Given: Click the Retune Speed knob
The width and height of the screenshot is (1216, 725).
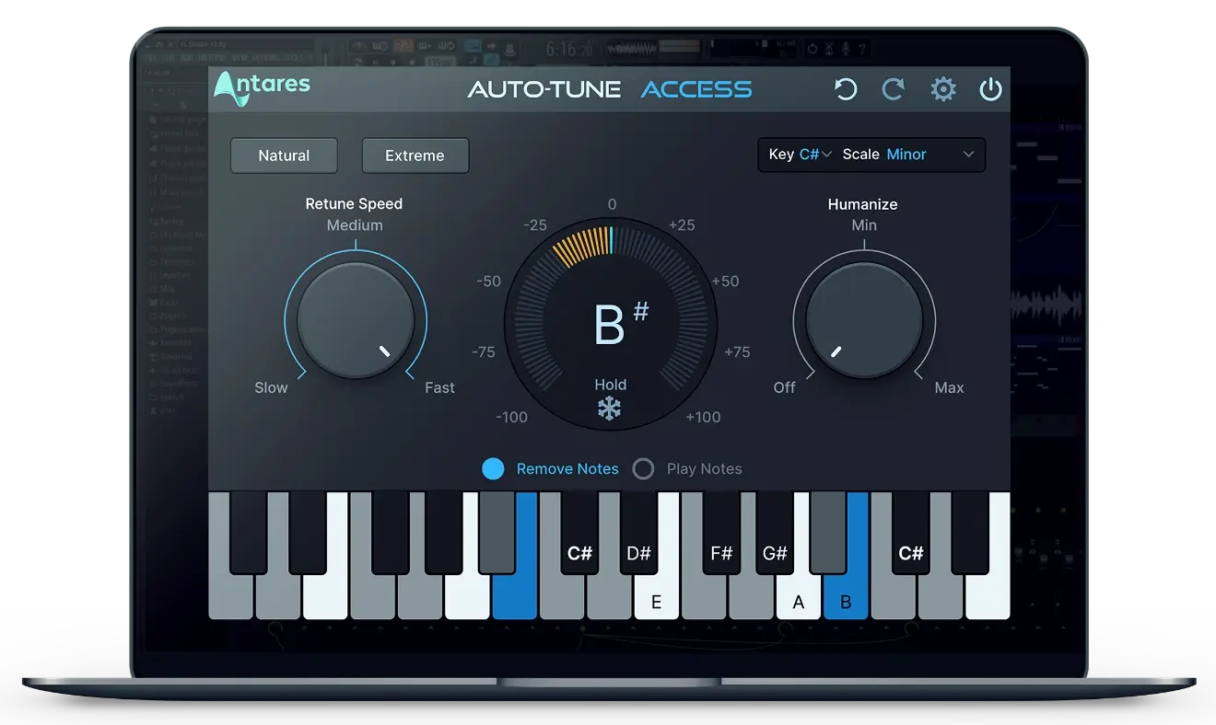Looking at the screenshot, I should [356, 320].
